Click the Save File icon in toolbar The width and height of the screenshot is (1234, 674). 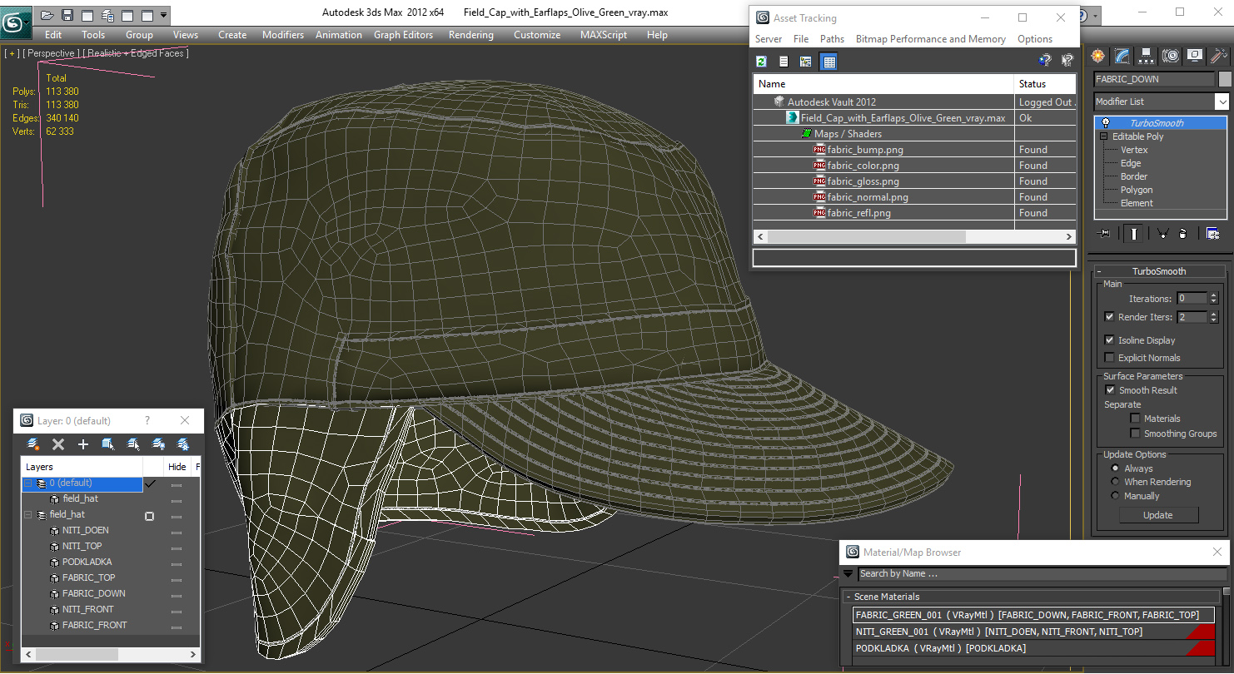tap(67, 15)
